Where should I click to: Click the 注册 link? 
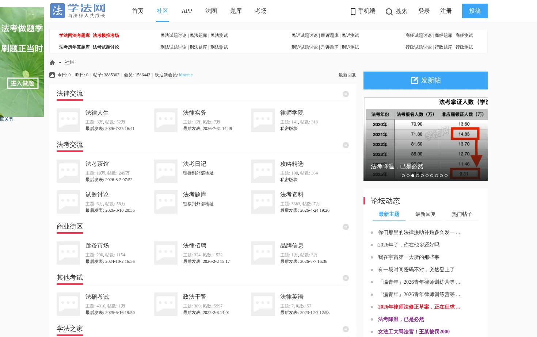click(446, 11)
